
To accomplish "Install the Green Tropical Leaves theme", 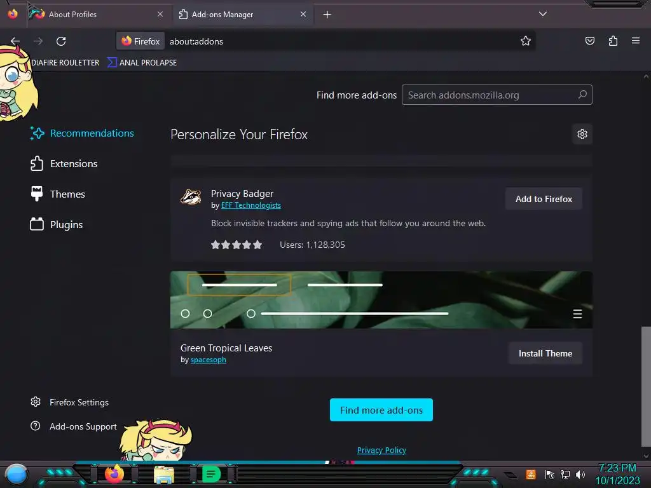I will point(545,353).
